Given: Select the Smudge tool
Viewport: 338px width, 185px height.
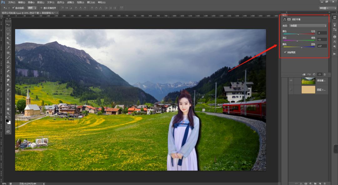Looking at the screenshot, I should coord(8,80).
